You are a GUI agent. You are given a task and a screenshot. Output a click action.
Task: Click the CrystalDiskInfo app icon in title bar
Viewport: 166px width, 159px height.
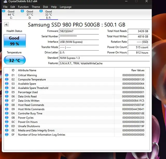(x=5, y=1)
